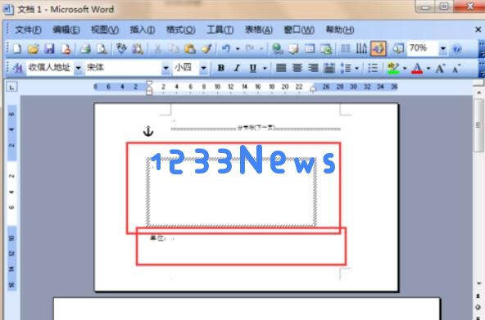
Task: Open the 窗口(W) menu
Action: pos(299,29)
